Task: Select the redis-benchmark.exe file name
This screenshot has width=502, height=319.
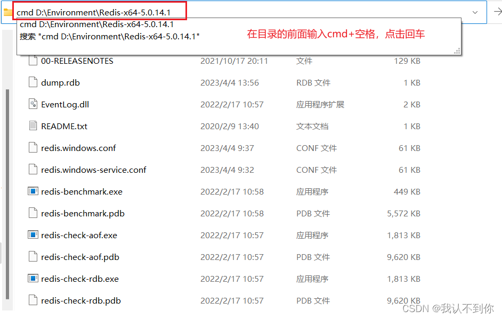Action: click(82, 191)
